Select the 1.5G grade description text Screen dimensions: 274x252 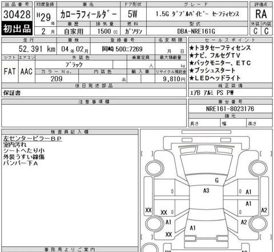pos(198,14)
